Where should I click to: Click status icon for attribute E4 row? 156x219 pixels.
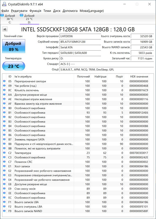pos(4,179)
